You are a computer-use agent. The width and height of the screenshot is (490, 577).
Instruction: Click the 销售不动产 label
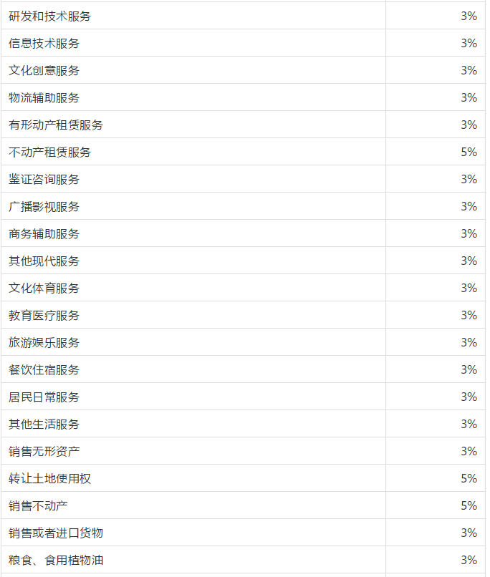(39, 505)
